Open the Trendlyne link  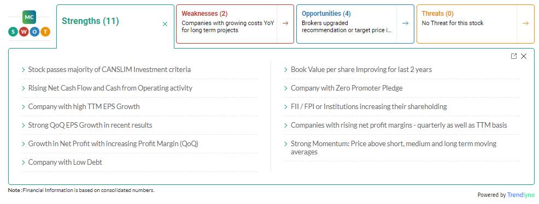point(521,195)
